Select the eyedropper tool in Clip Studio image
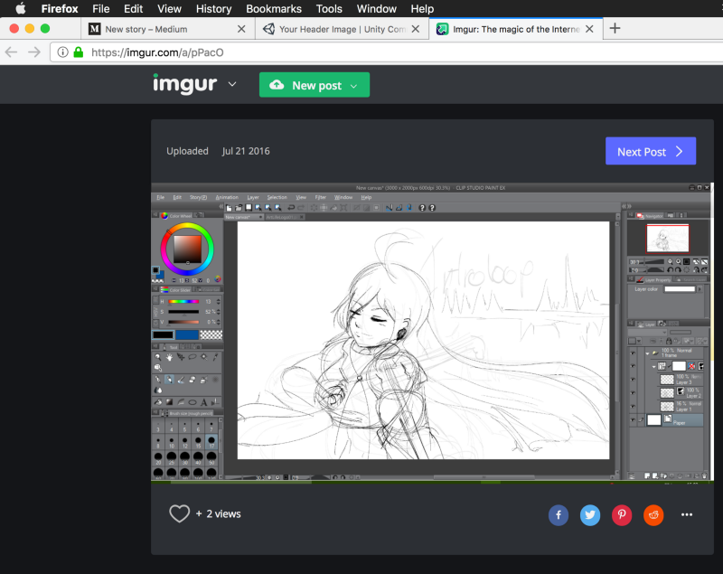This screenshot has width=723, height=574. [215, 357]
